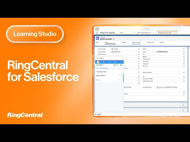The width and height of the screenshot is (190, 142).
Task: Open QA Dev link under header Account Owner
Action: [137, 44]
